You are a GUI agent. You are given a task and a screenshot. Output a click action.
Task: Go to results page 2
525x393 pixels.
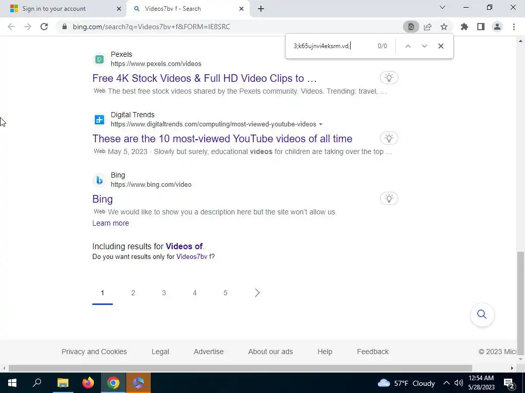click(x=133, y=293)
